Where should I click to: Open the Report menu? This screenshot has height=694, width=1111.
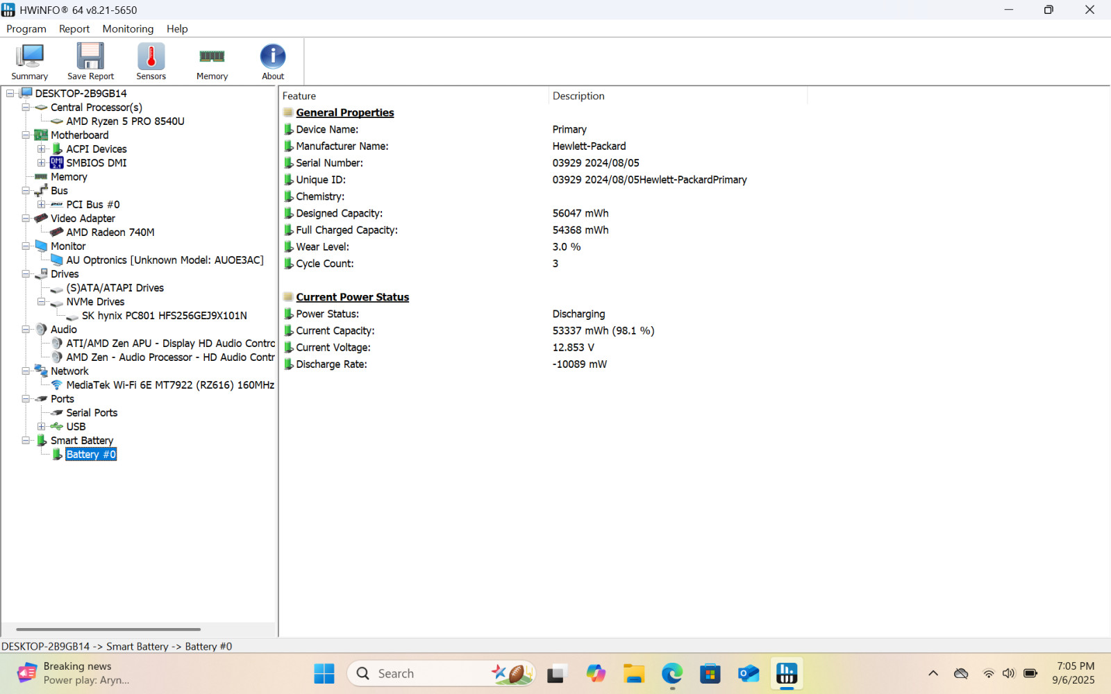click(74, 28)
